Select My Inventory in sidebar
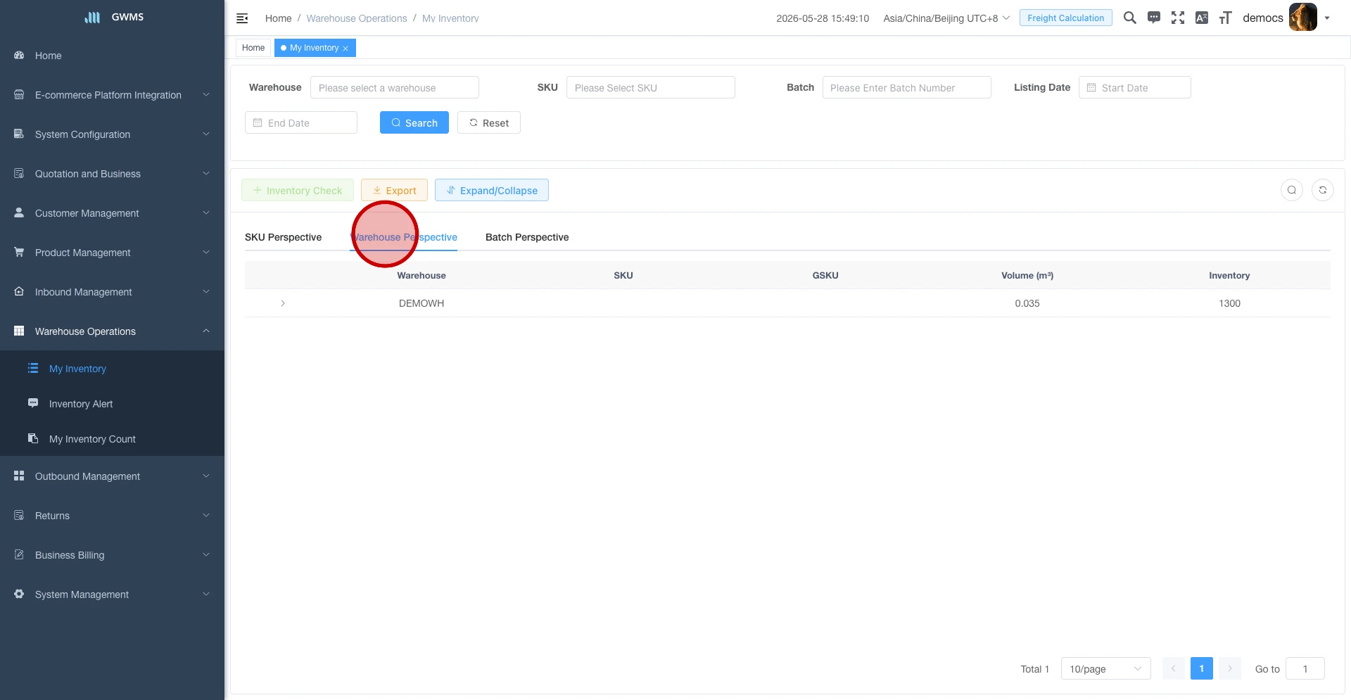 [x=112, y=369]
